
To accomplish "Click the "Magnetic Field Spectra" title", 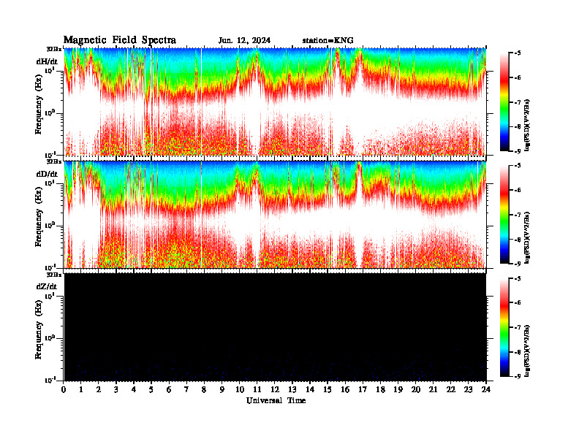I will [120, 40].
